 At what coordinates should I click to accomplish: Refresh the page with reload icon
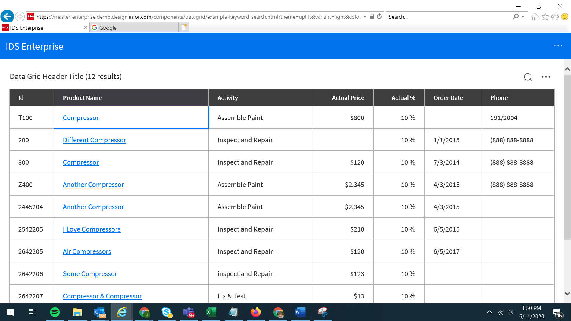coord(379,17)
